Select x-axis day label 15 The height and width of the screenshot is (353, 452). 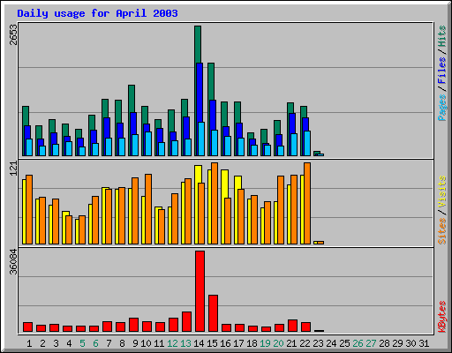pos(212,343)
